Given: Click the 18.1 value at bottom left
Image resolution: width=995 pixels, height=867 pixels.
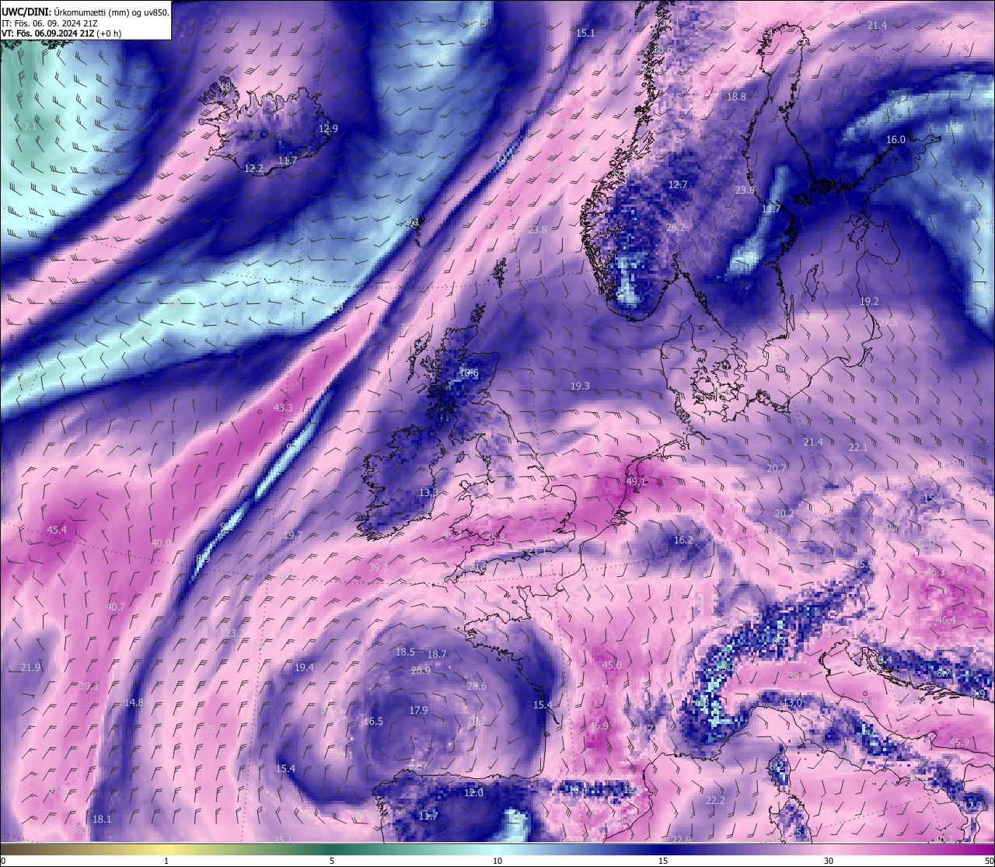Looking at the screenshot, I should [102, 819].
